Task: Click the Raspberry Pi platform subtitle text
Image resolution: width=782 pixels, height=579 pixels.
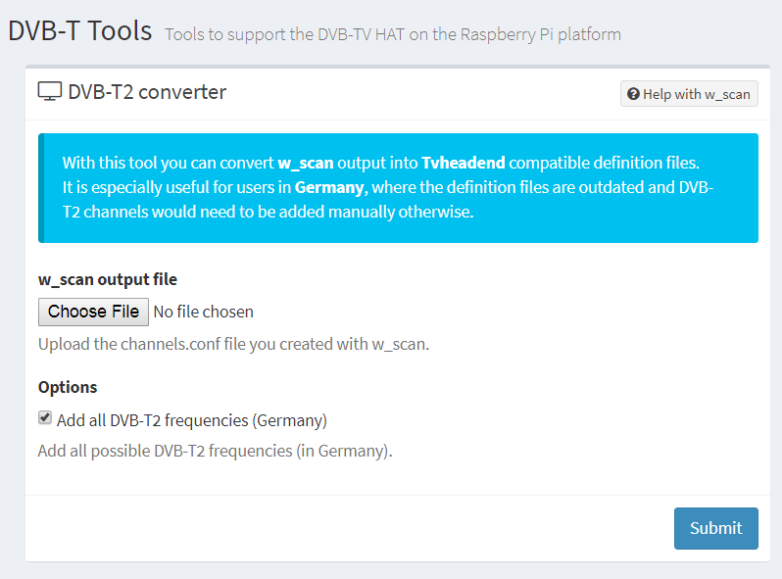Action: (392, 34)
